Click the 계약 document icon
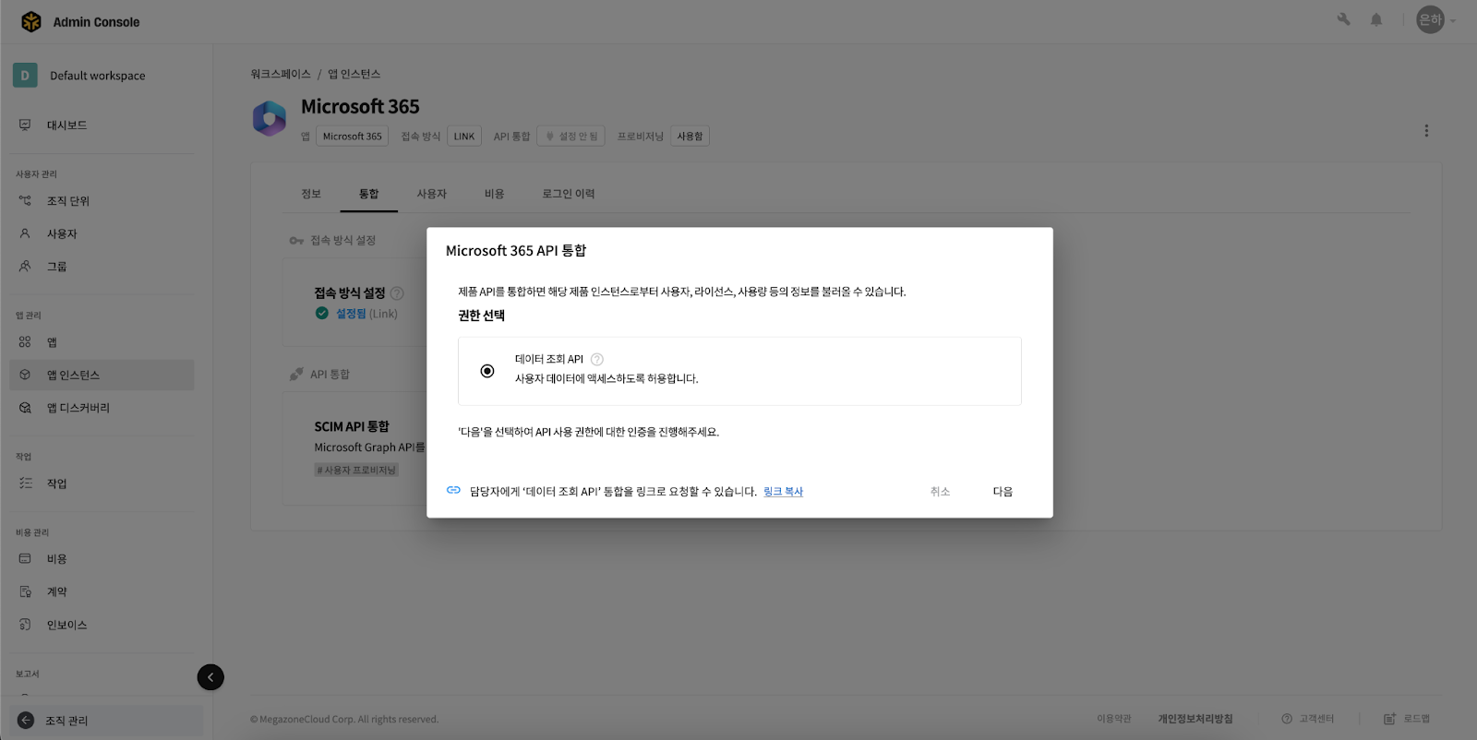1477x740 pixels. click(x=25, y=591)
